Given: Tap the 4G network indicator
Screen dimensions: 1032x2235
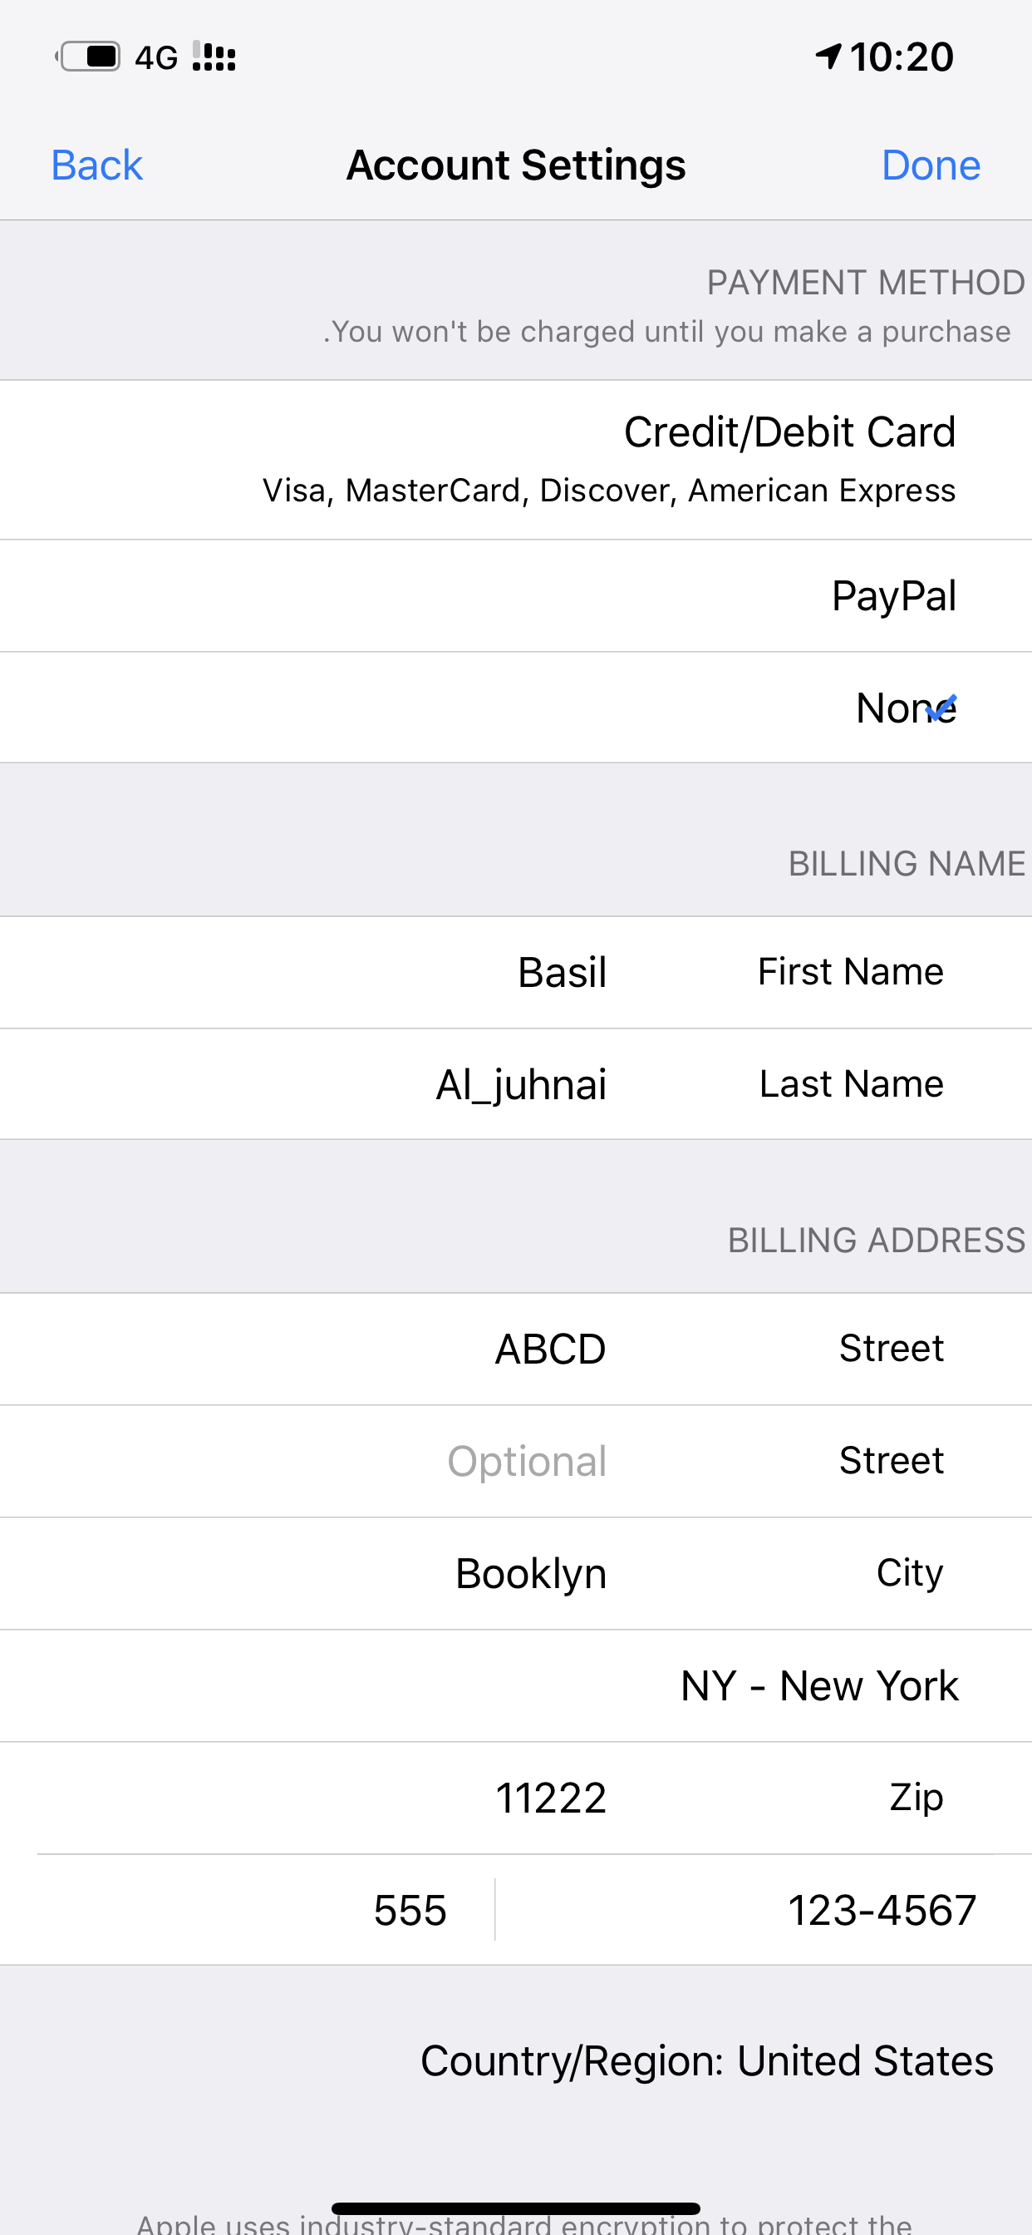Looking at the screenshot, I should [x=156, y=58].
